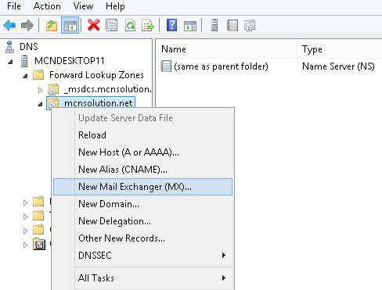The height and width of the screenshot is (290, 382).
Task: Click the mcnsolution.net zone folder icon
Action: click(53, 102)
